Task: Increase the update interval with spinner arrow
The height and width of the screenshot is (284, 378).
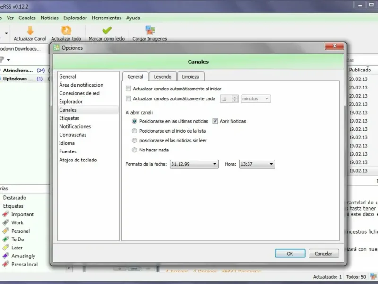Action: (235, 97)
